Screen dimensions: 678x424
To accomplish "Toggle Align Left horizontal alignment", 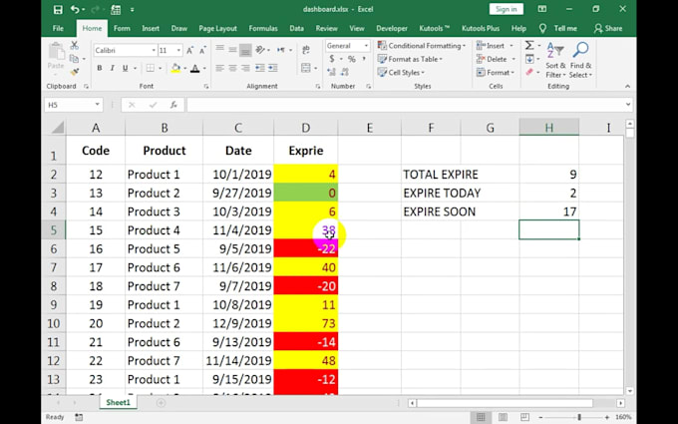I will 220,68.
